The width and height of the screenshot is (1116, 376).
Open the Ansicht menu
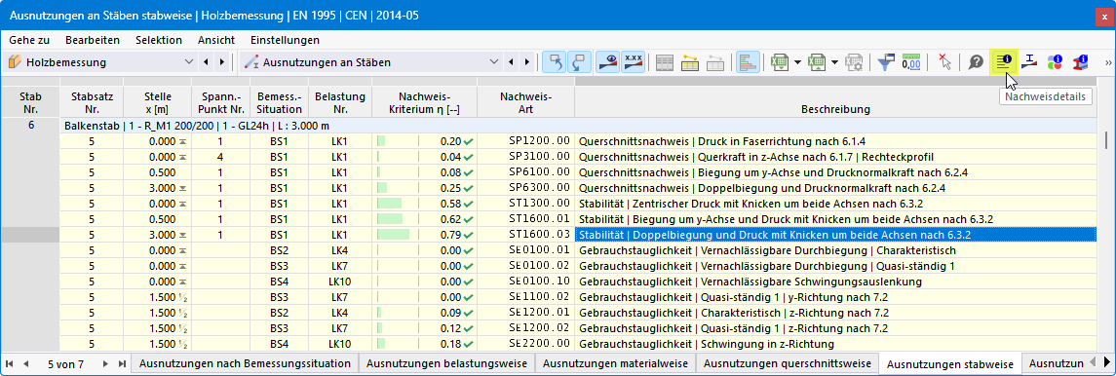click(216, 40)
